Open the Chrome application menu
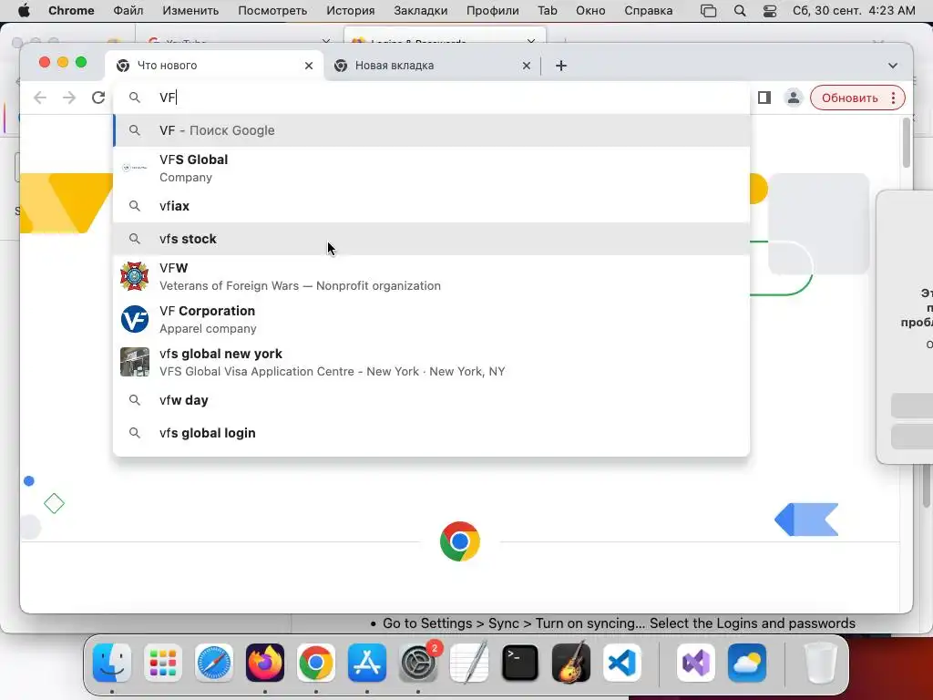933x700 pixels. click(x=71, y=11)
